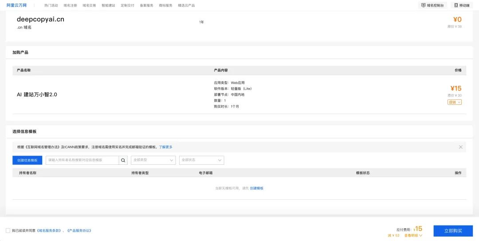Click the 持有者类型 column header
Screen dimensions: 479x241
point(140,173)
